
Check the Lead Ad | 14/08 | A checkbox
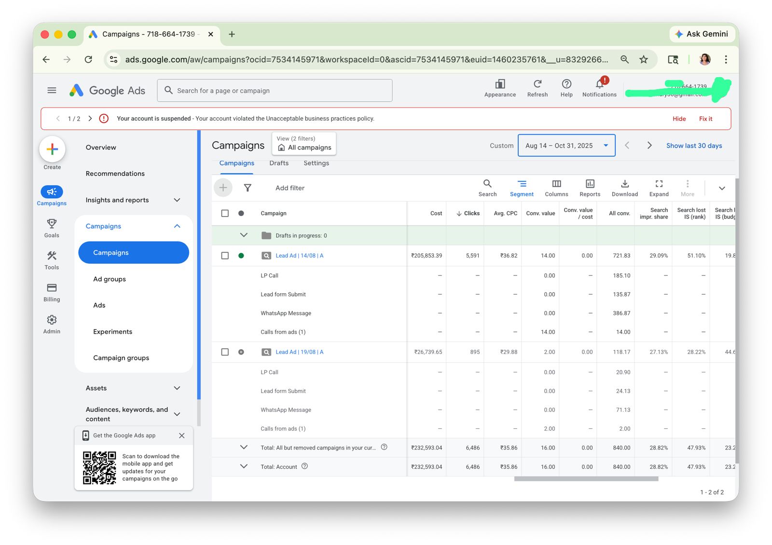225,256
